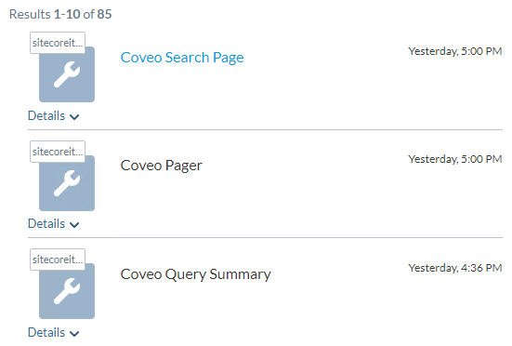Image resolution: width=512 pixels, height=346 pixels.
Task: Expand Details for Coveo Search Page
Action: tap(54, 116)
